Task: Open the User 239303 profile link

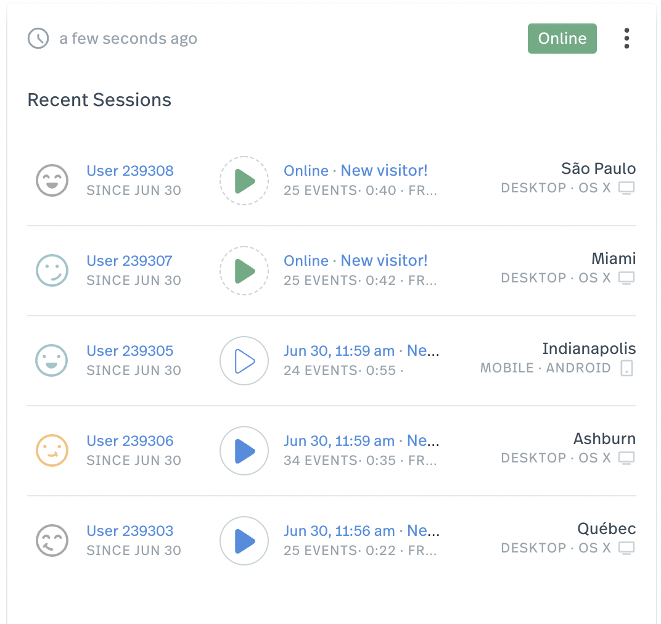Action: coord(130,531)
